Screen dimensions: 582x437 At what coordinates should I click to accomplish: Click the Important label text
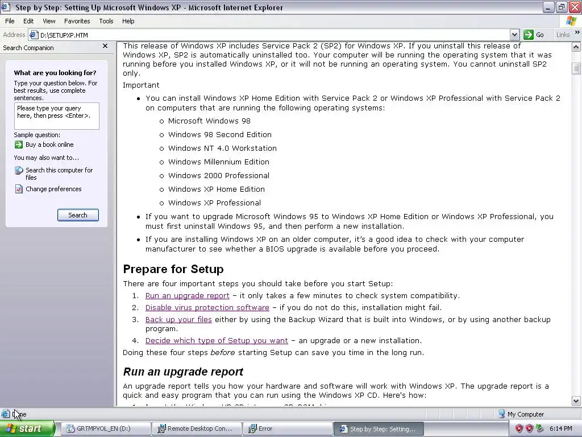(x=141, y=85)
